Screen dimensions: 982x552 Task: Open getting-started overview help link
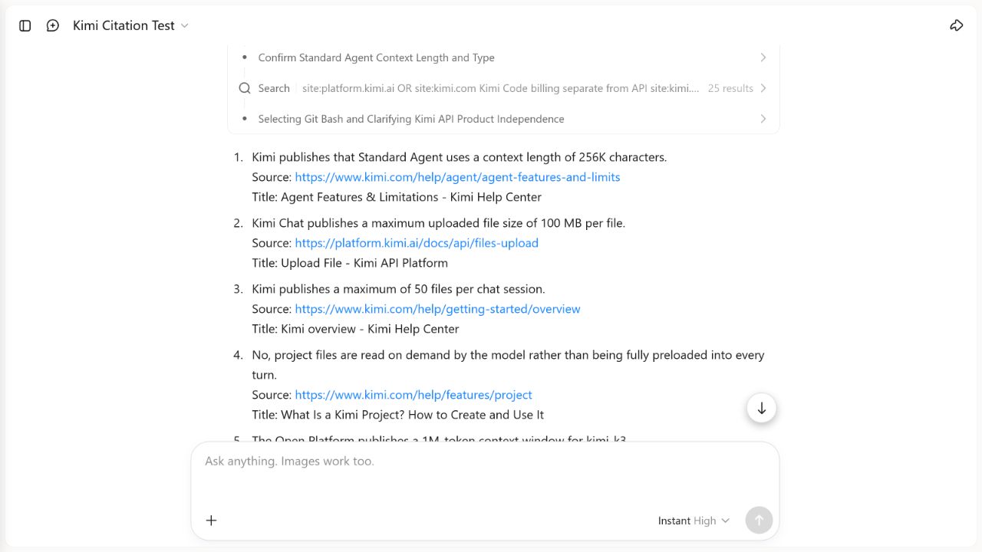(437, 309)
